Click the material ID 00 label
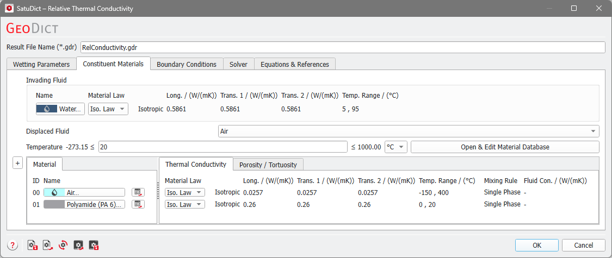Image resolution: width=612 pixels, height=258 pixels. (x=36, y=192)
